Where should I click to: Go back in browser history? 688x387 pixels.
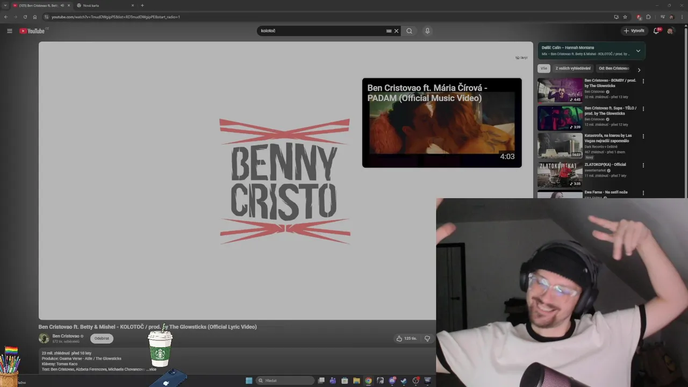pos(6,17)
